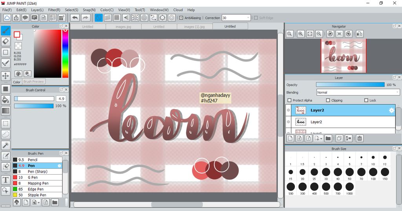
Task: Add a new layer in Layer panel
Action: point(290,138)
